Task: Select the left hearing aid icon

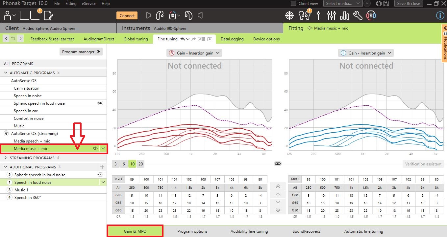Action: tap(188, 15)
